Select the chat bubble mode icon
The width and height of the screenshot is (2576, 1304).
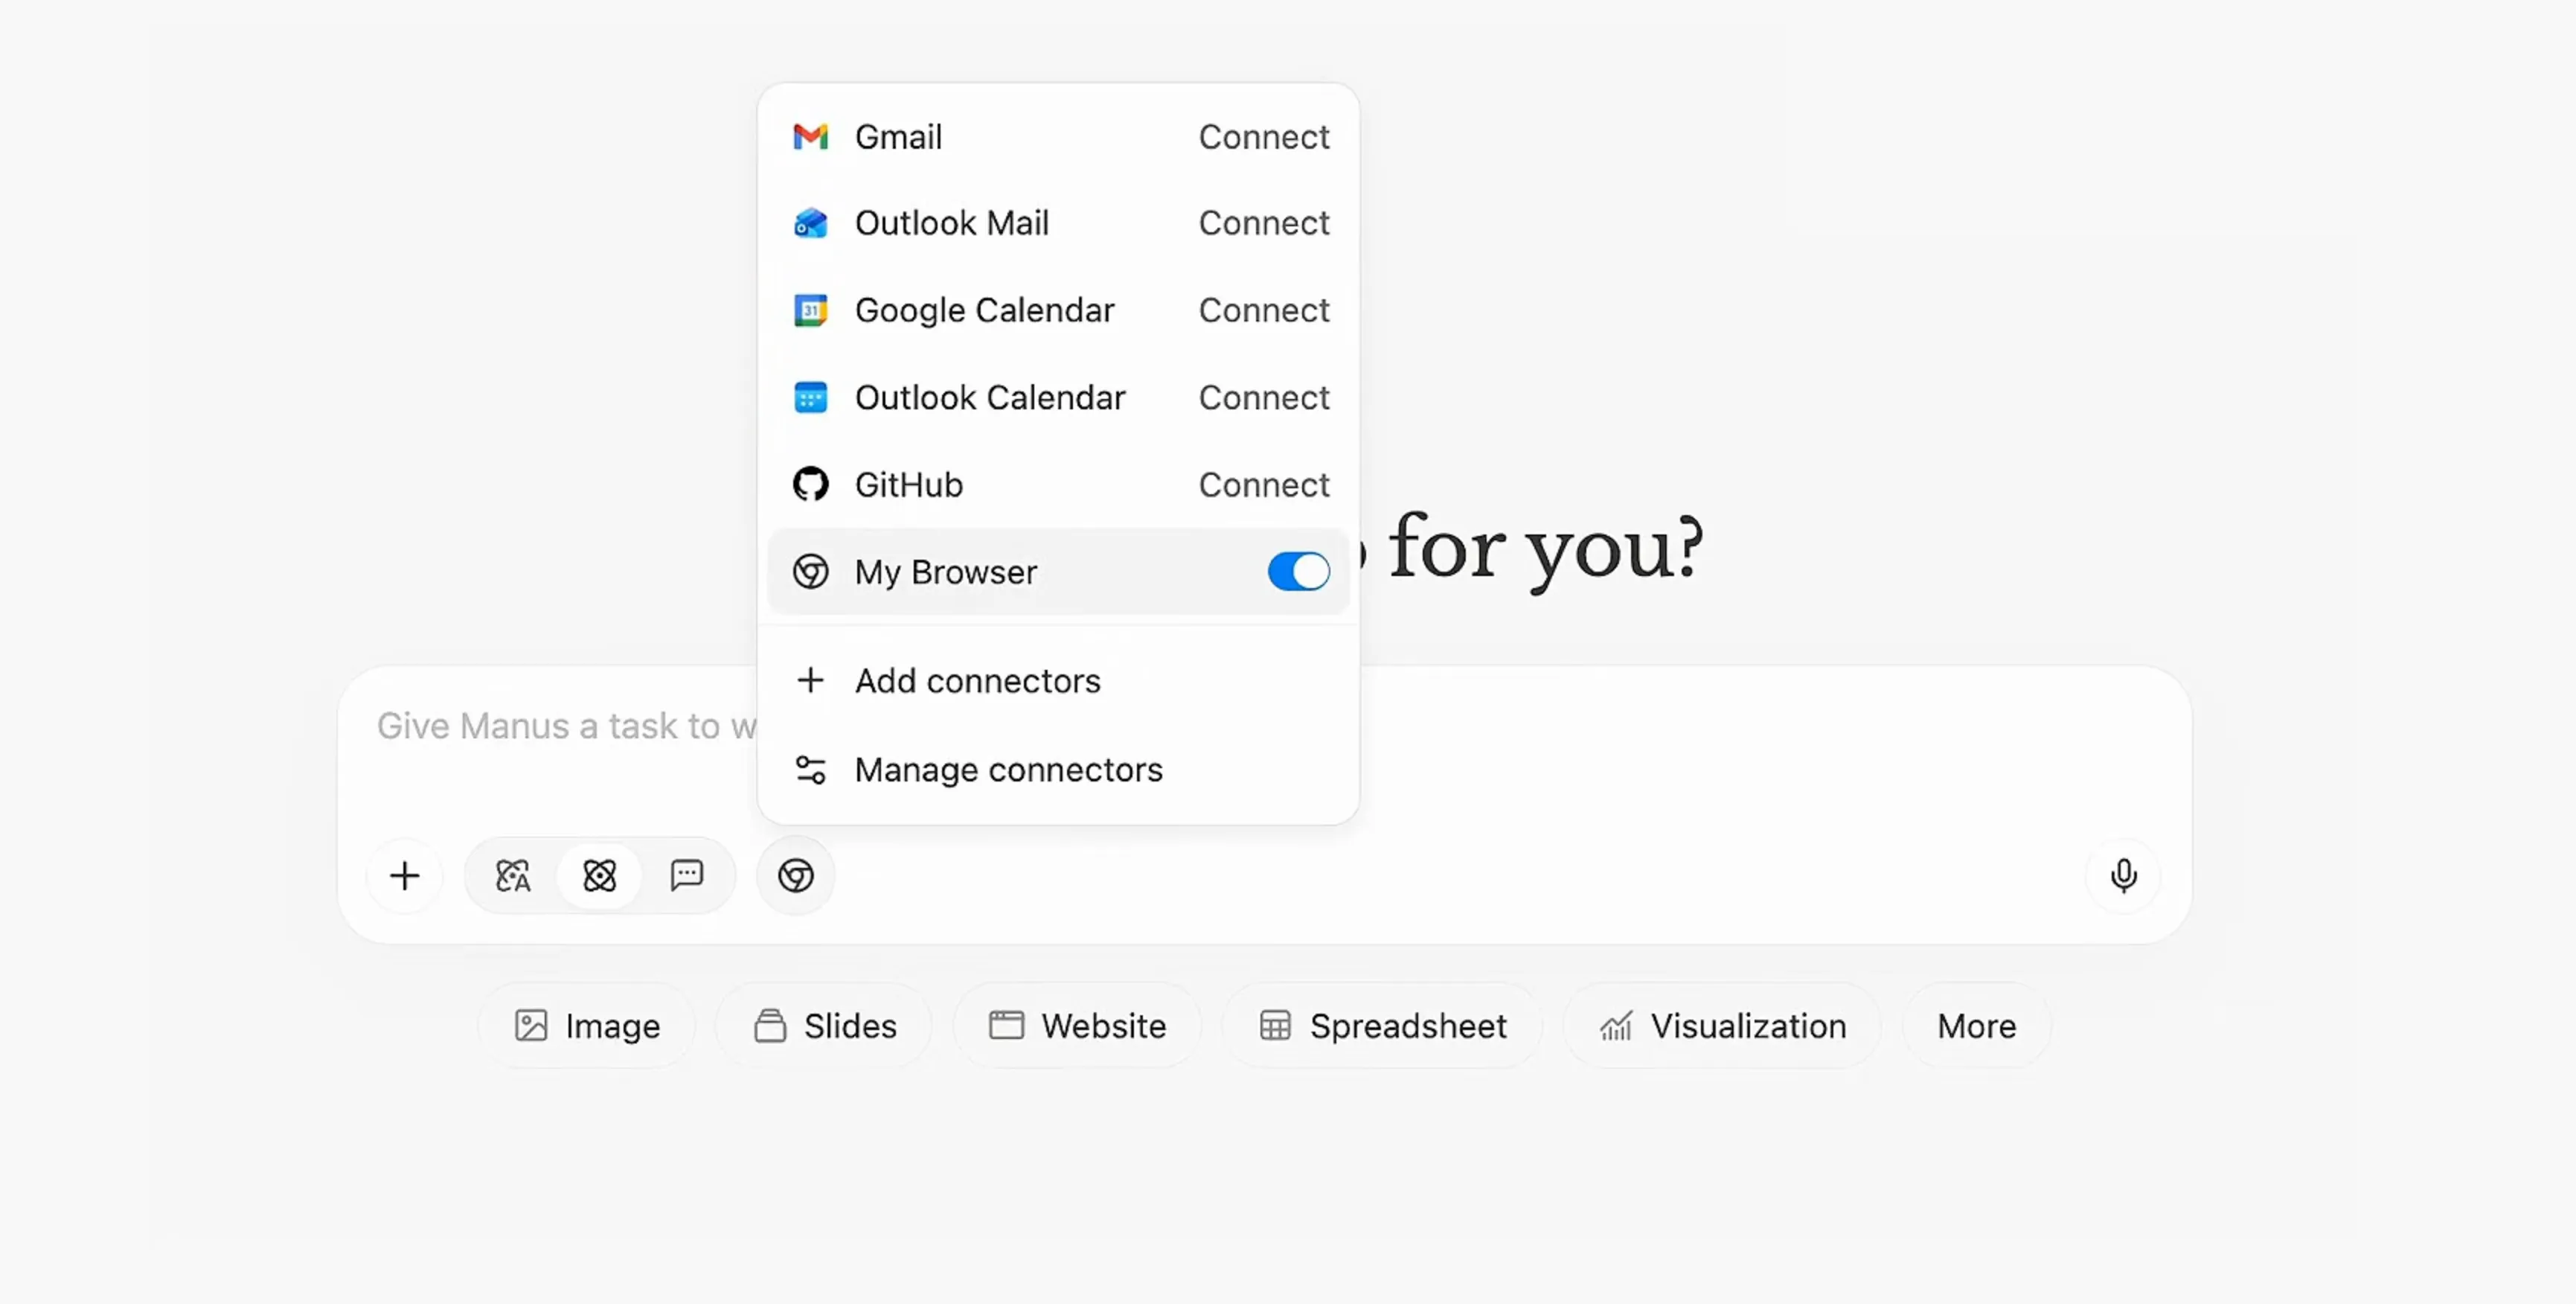coord(687,876)
